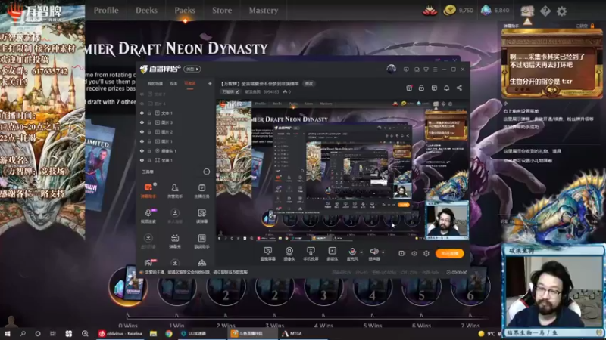Open the hamburger menu in companion title bar

pyautogui.click(x=435, y=70)
